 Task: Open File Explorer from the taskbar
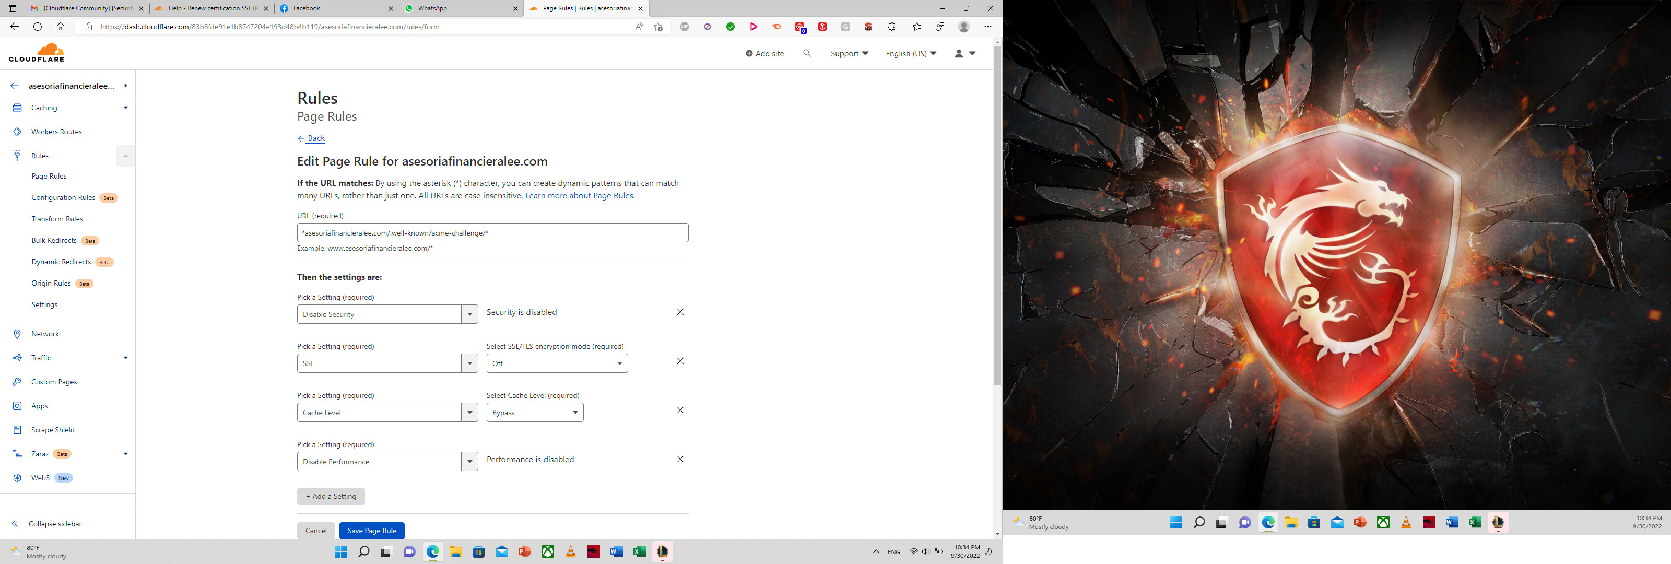coord(455,551)
